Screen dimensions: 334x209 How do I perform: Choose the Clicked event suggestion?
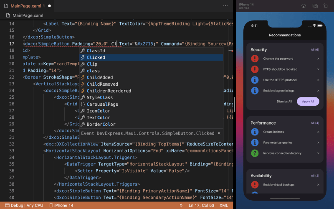[x=151, y=57]
